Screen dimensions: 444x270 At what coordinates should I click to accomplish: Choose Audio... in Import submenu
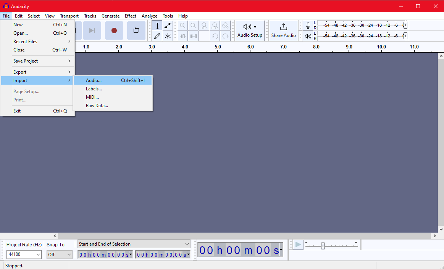[x=113, y=80]
